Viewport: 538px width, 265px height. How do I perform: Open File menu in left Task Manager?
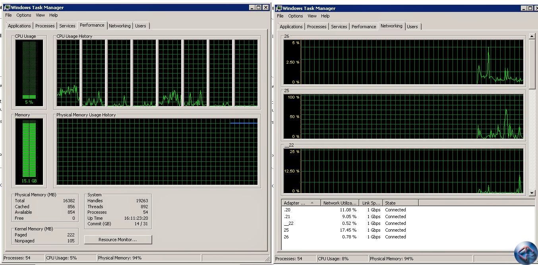pos(8,15)
